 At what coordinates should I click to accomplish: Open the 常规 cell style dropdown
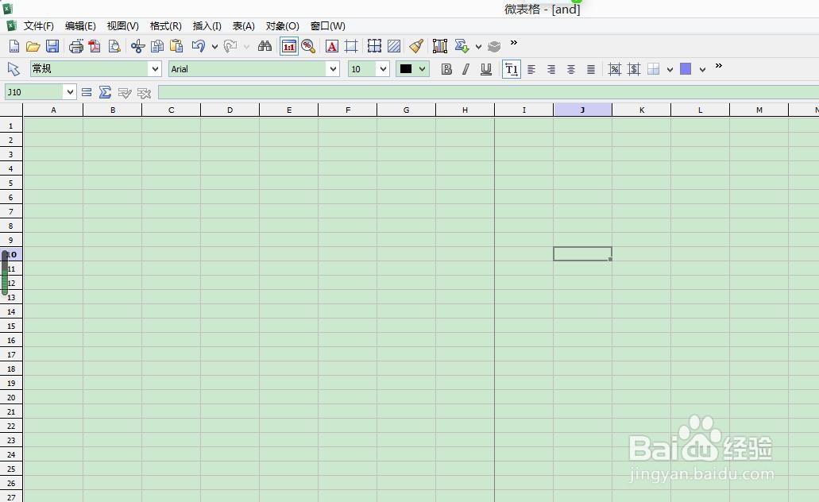click(155, 69)
